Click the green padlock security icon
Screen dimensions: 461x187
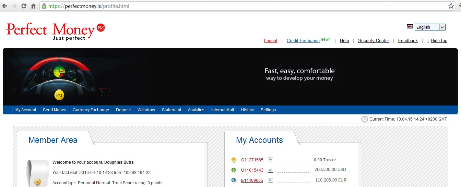coord(44,6)
